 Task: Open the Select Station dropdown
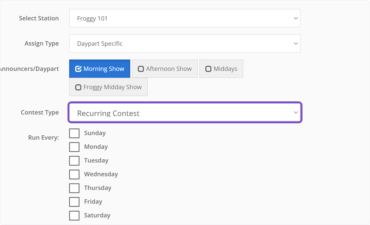coord(185,18)
